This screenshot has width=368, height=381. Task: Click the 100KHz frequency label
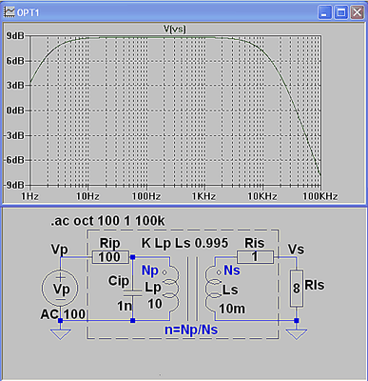pos(320,196)
